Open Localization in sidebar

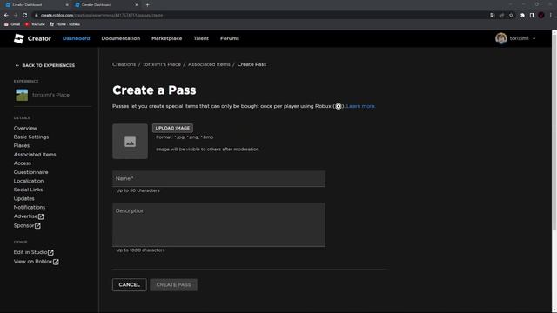click(29, 181)
